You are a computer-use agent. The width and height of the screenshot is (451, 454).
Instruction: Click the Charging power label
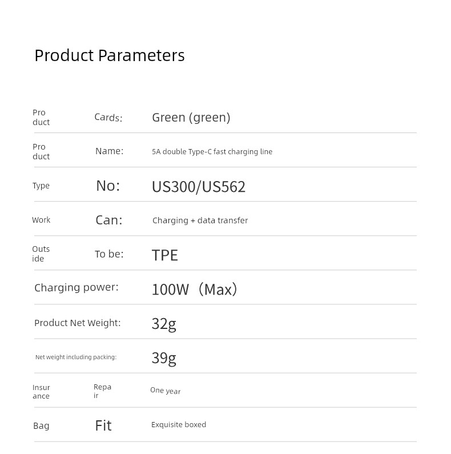(76, 288)
